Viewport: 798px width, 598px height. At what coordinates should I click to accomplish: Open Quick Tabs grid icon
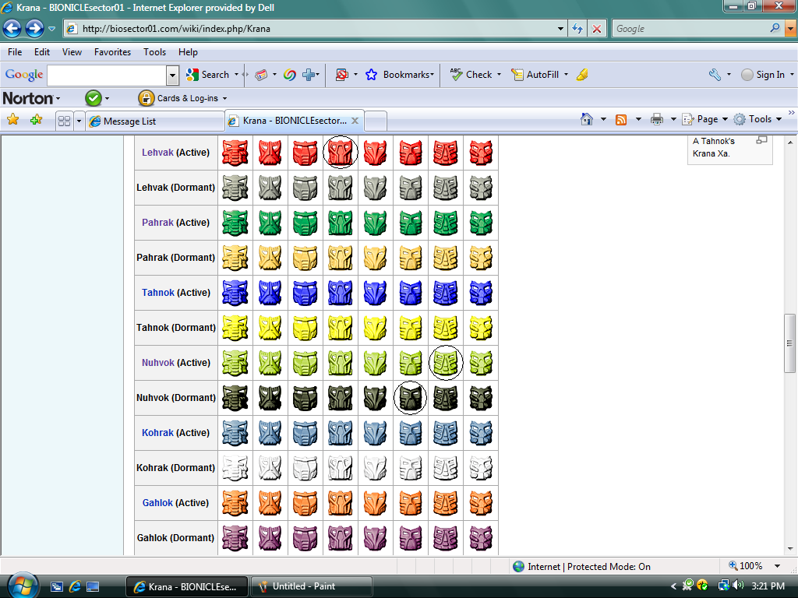tap(64, 121)
